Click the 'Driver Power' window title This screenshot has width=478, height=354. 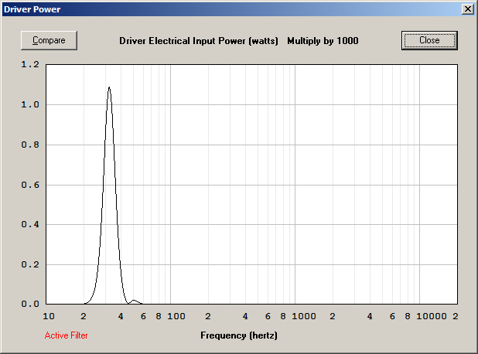(x=32, y=9)
